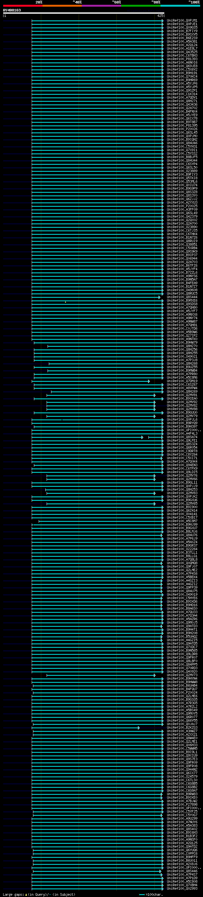Choose the UniRef100_Q2MV76 label
This screenshot has height=897, width=203.
tap(182, 475)
